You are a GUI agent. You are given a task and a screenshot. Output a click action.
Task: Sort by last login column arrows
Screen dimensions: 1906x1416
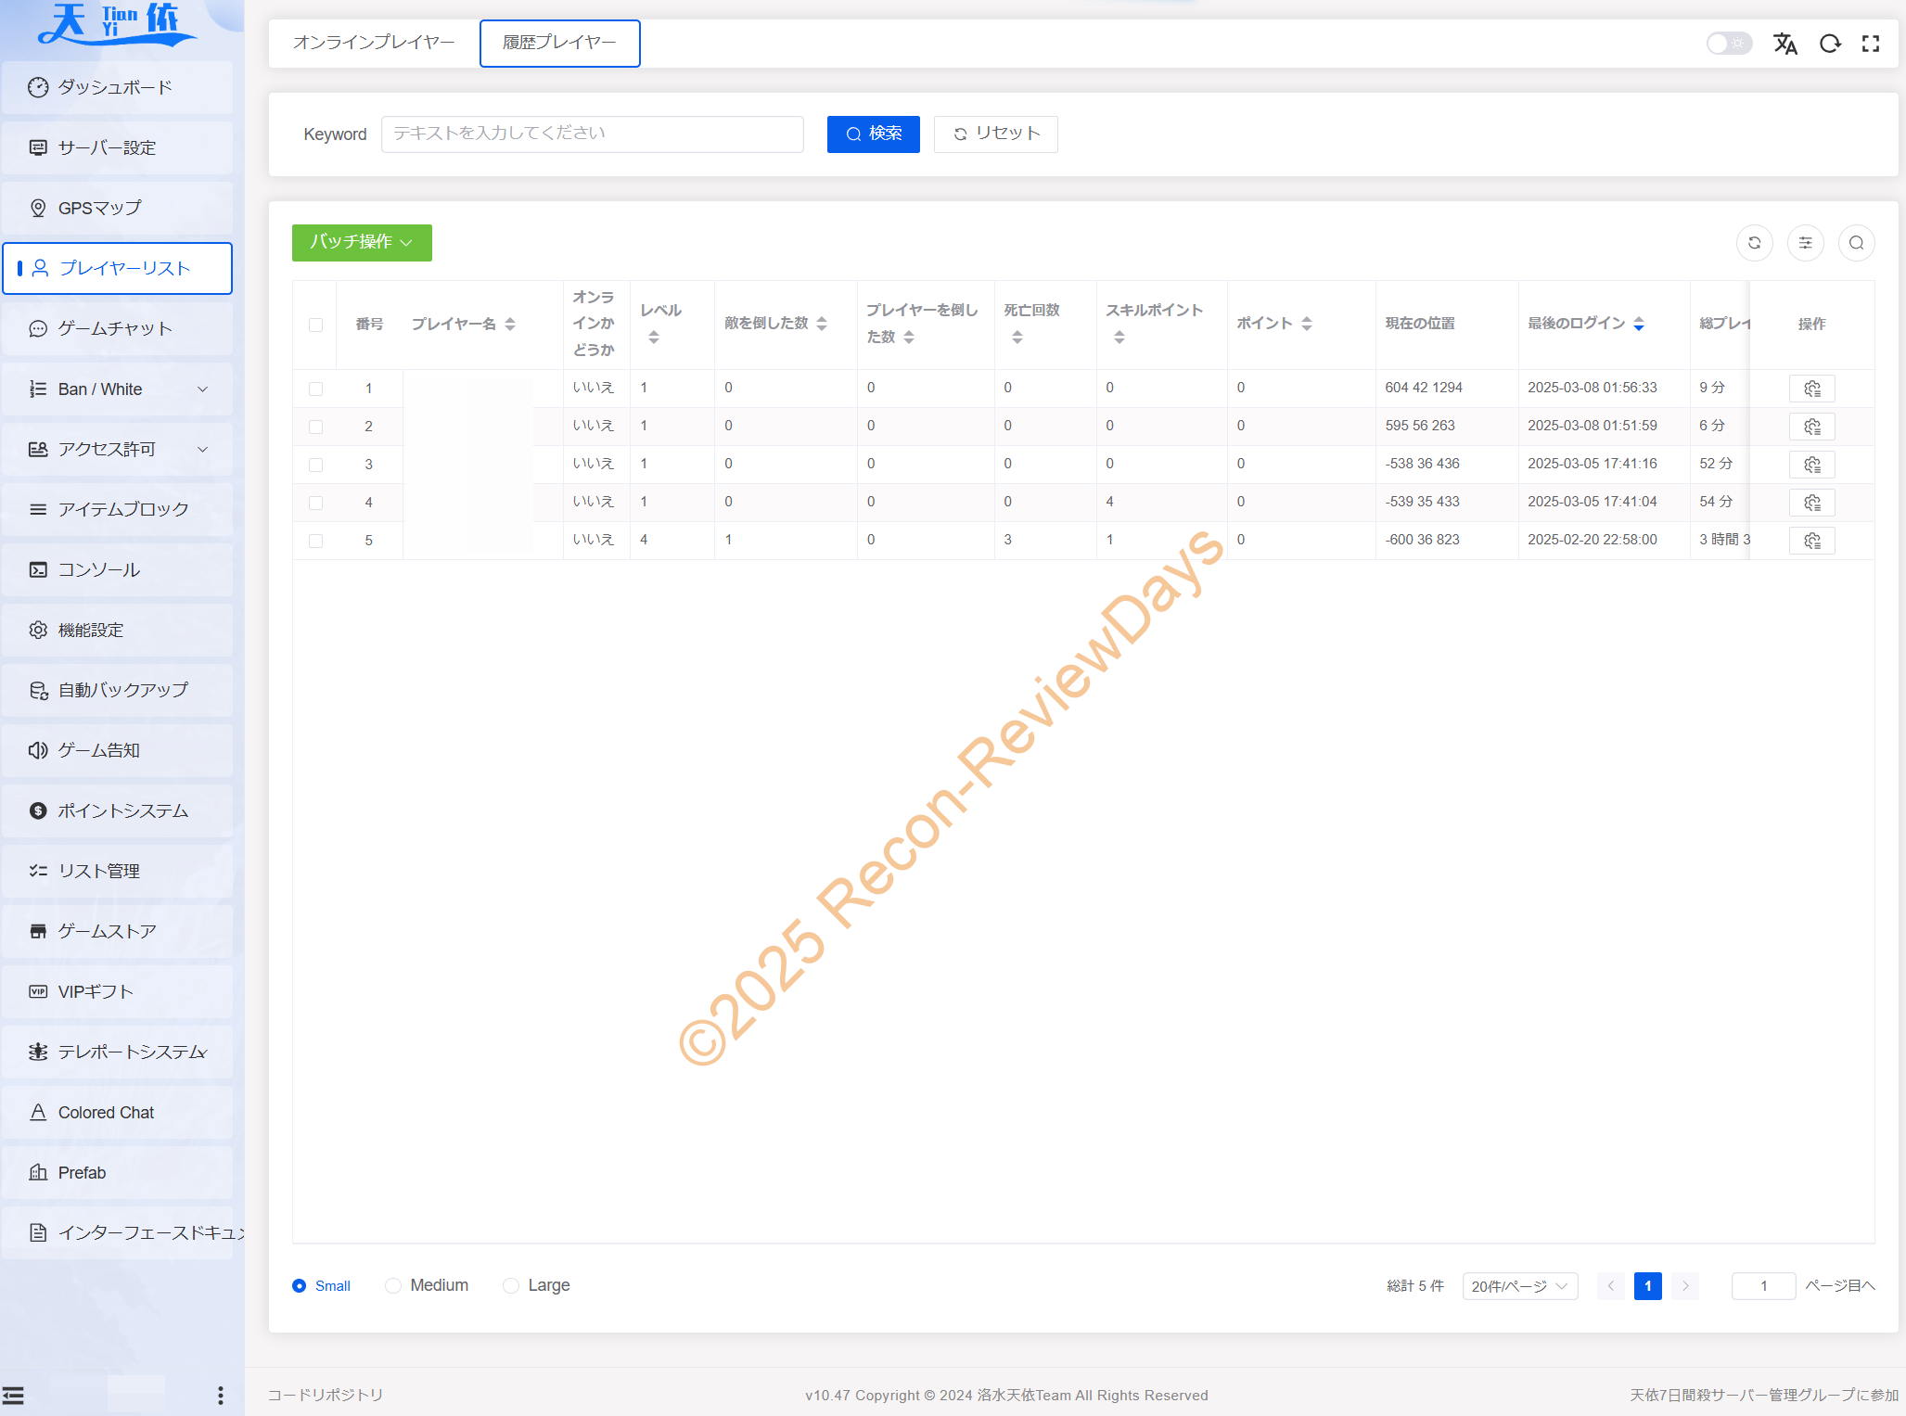point(1639,324)
